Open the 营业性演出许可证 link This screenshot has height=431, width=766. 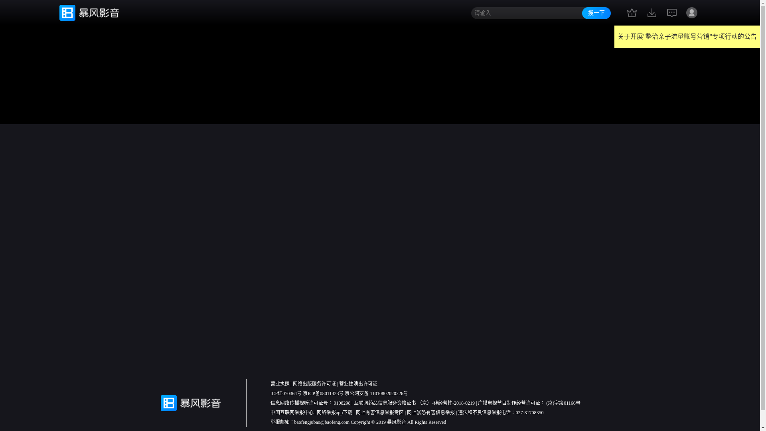coord(358,384)
